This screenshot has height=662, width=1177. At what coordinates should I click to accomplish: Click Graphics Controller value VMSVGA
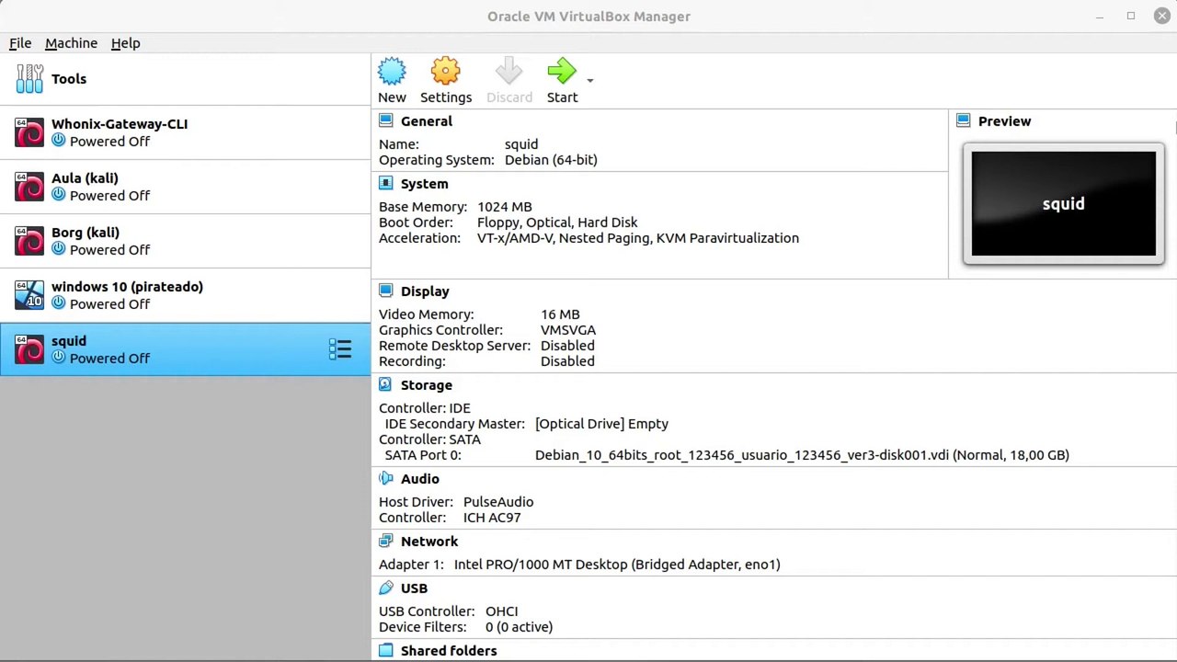tap(568, 330)
